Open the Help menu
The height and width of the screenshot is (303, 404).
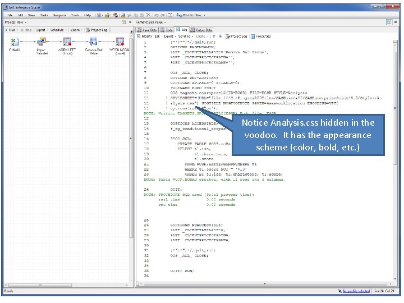click(x=88, y=15)
